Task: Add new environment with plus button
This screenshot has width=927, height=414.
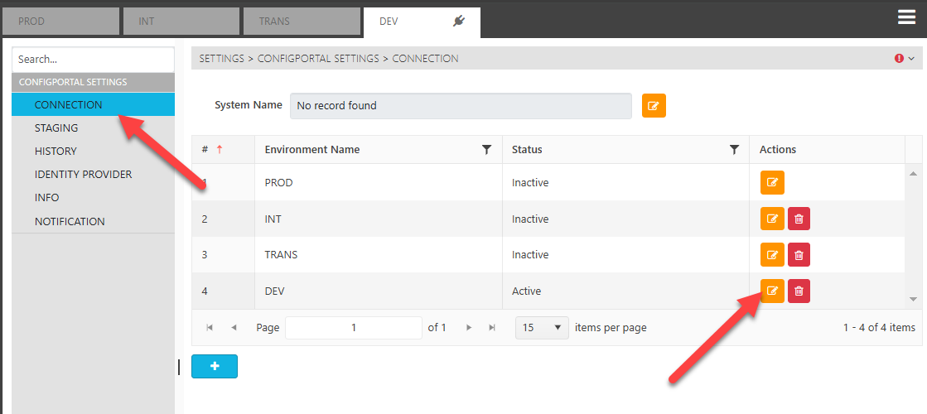Action: click(x=215, y=366)
